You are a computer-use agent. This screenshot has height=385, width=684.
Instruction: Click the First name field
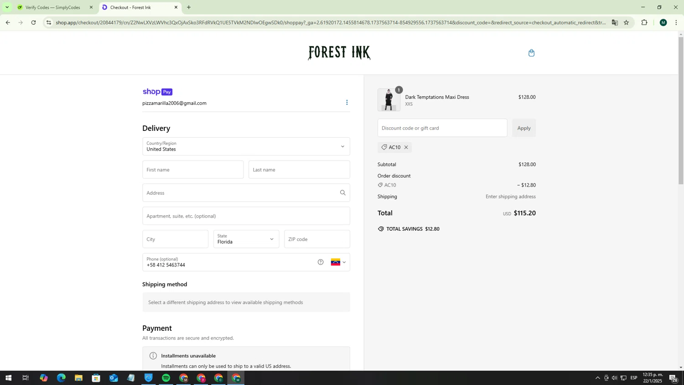coord(193,170)
